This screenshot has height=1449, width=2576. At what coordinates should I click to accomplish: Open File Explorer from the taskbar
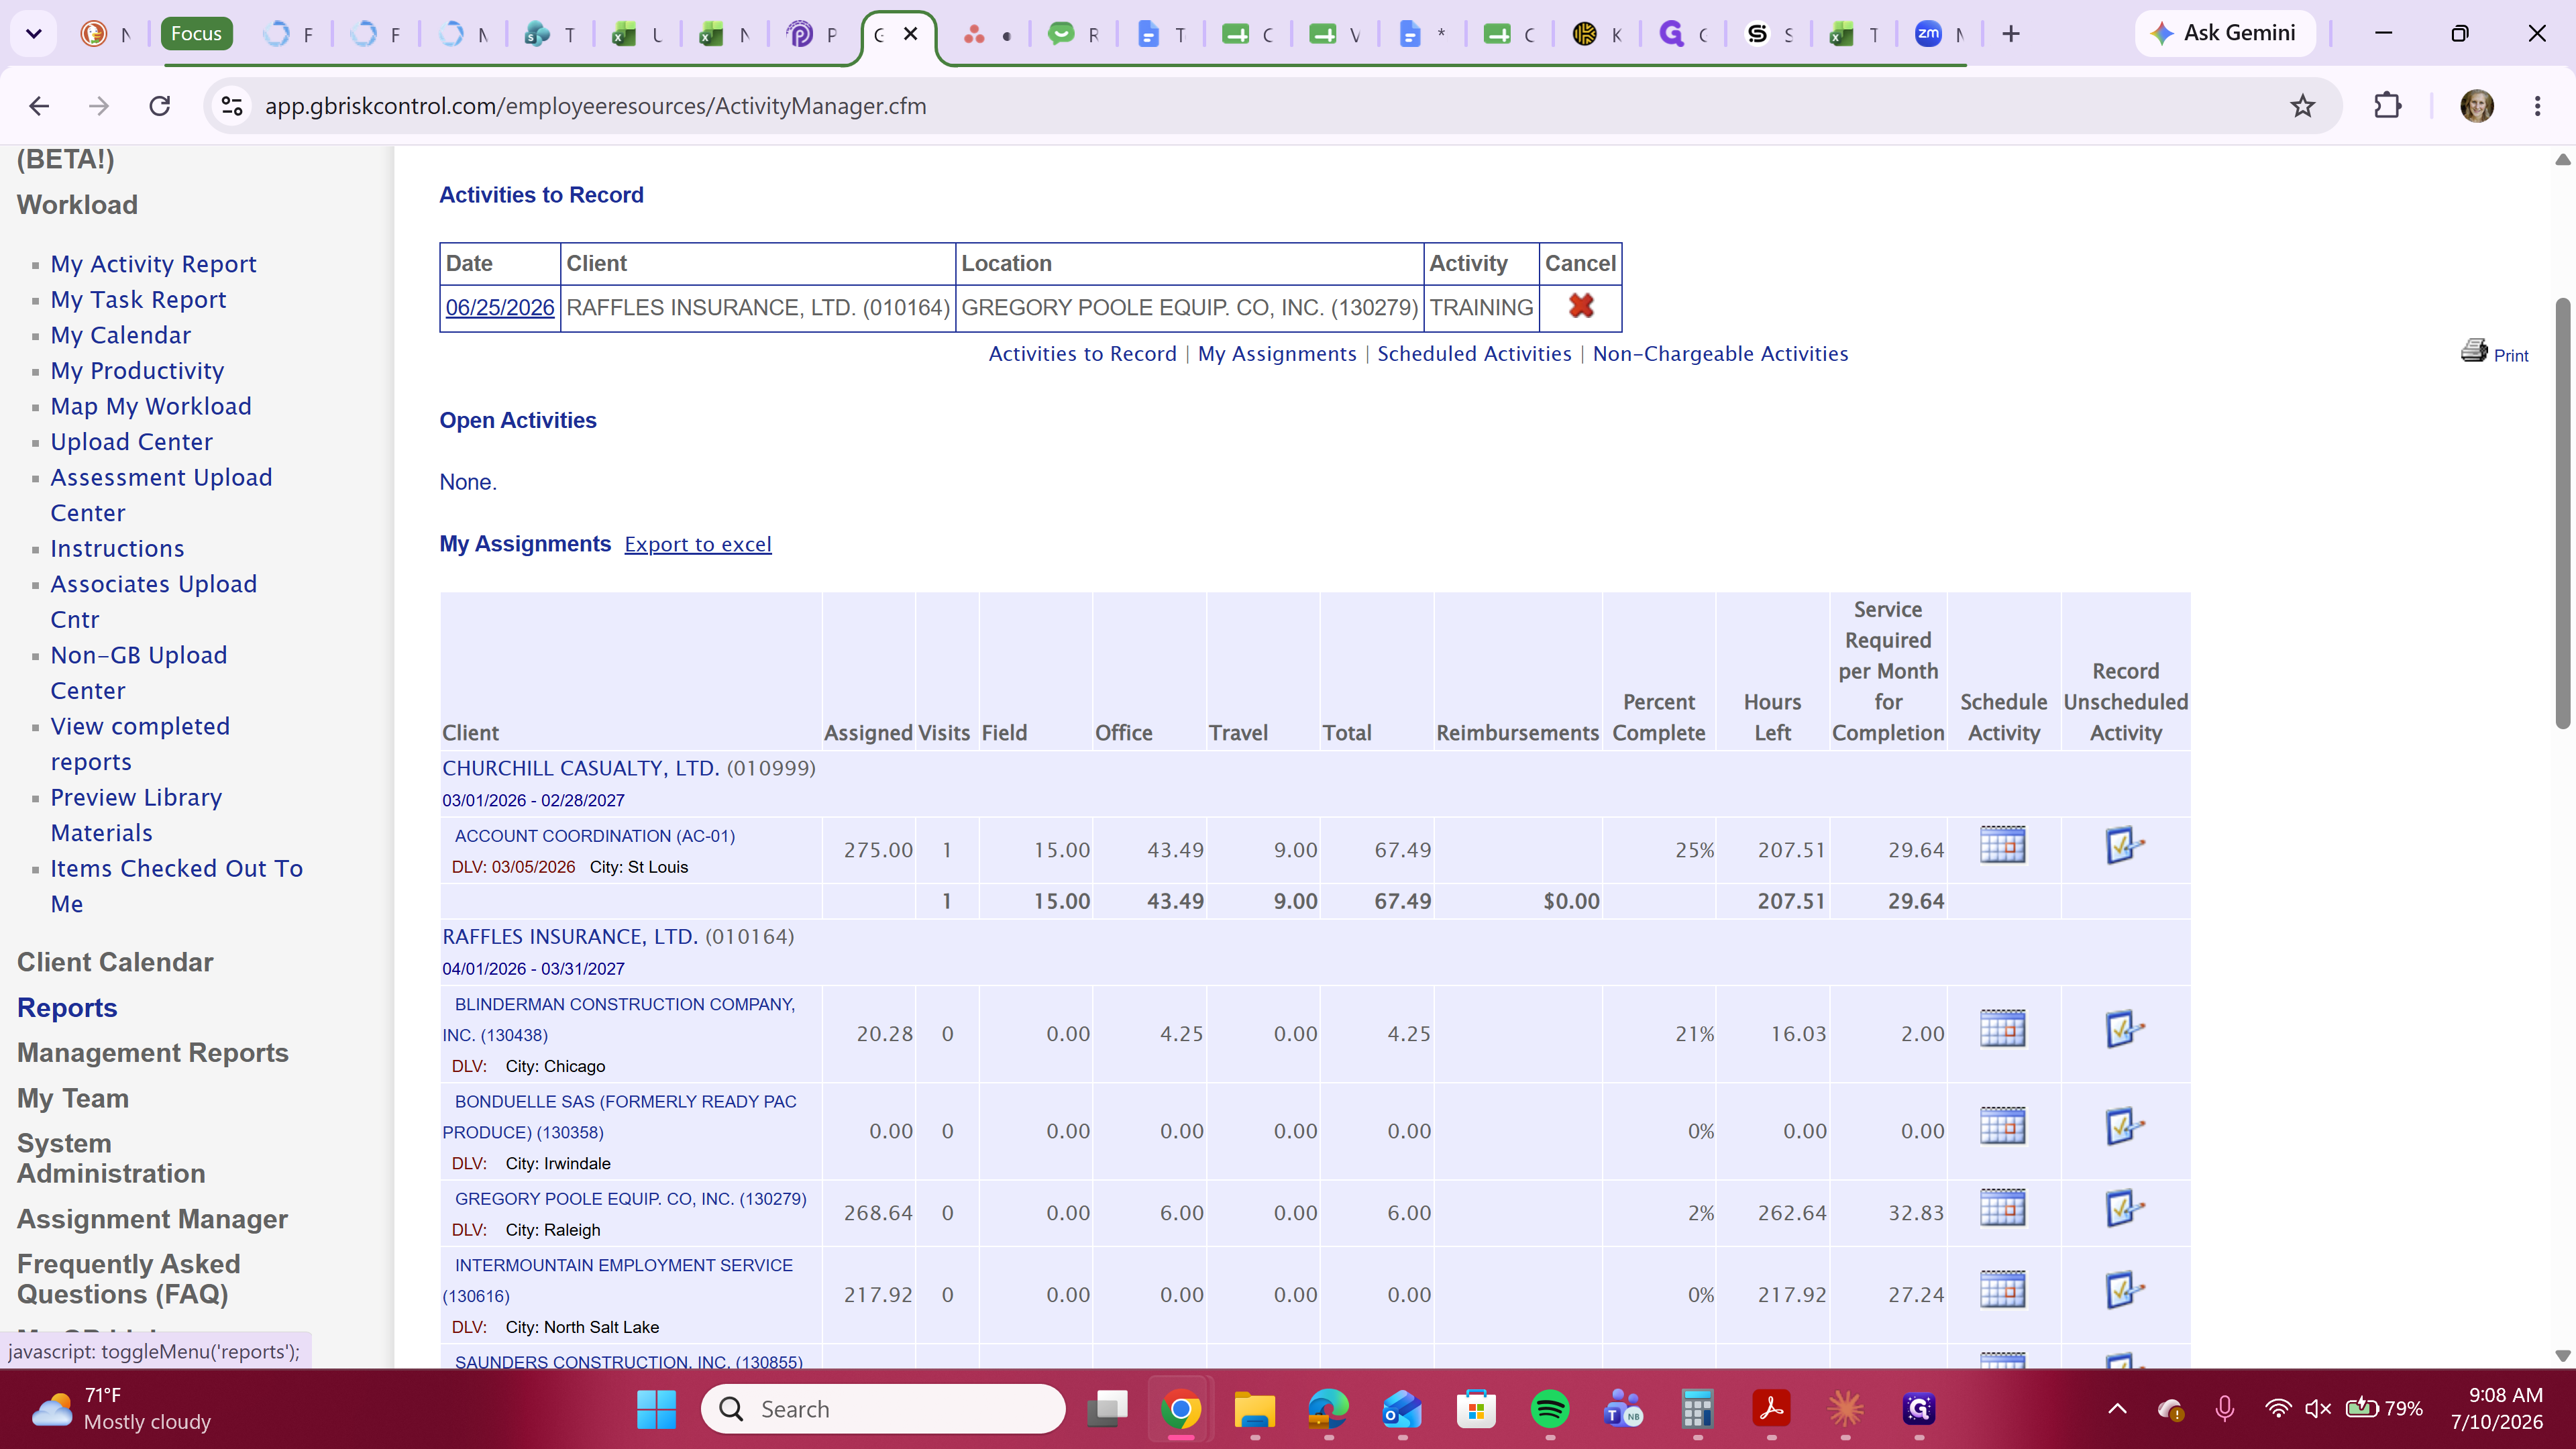pos(1254,1409)
